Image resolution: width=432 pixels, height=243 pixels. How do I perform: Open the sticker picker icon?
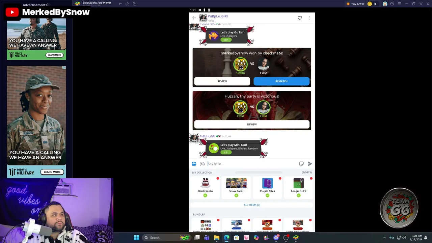pos(301,164)
